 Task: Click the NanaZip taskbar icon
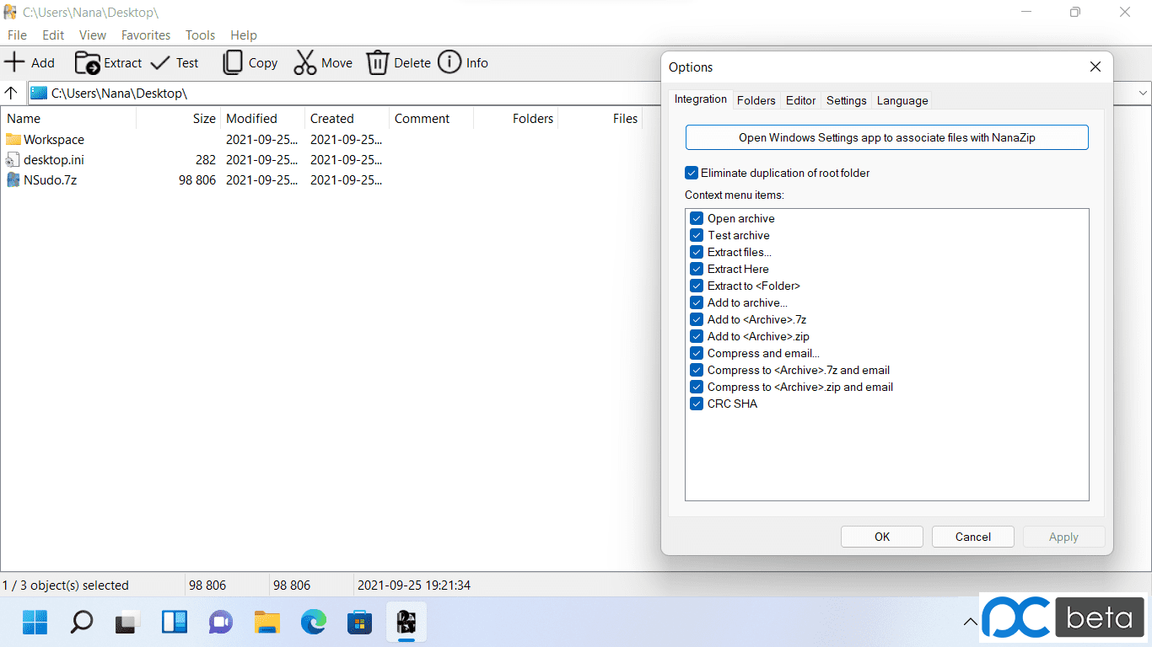click(406, 623)
